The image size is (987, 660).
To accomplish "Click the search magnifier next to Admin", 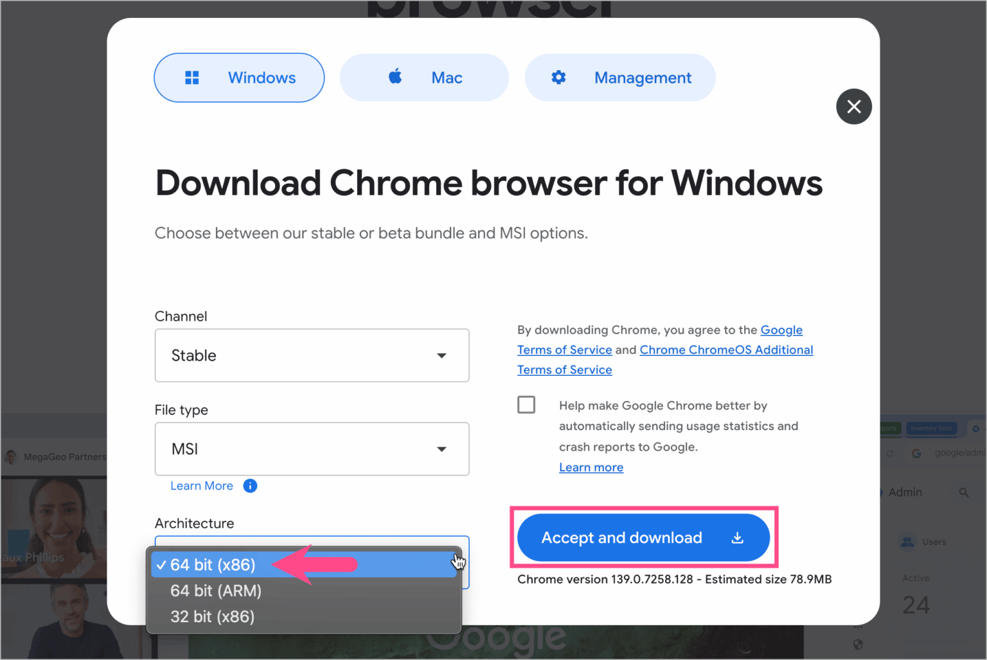I will (x=965, y=492).
